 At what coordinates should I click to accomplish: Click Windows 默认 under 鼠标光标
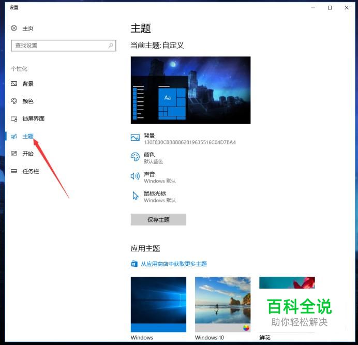pyautogui.click(x=160, y=201)
